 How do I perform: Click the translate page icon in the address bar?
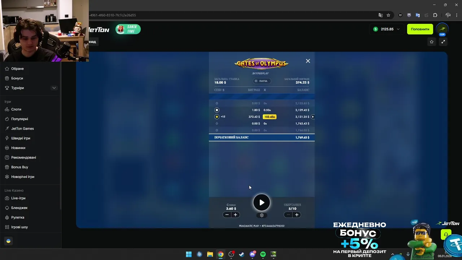click(380, 15)
